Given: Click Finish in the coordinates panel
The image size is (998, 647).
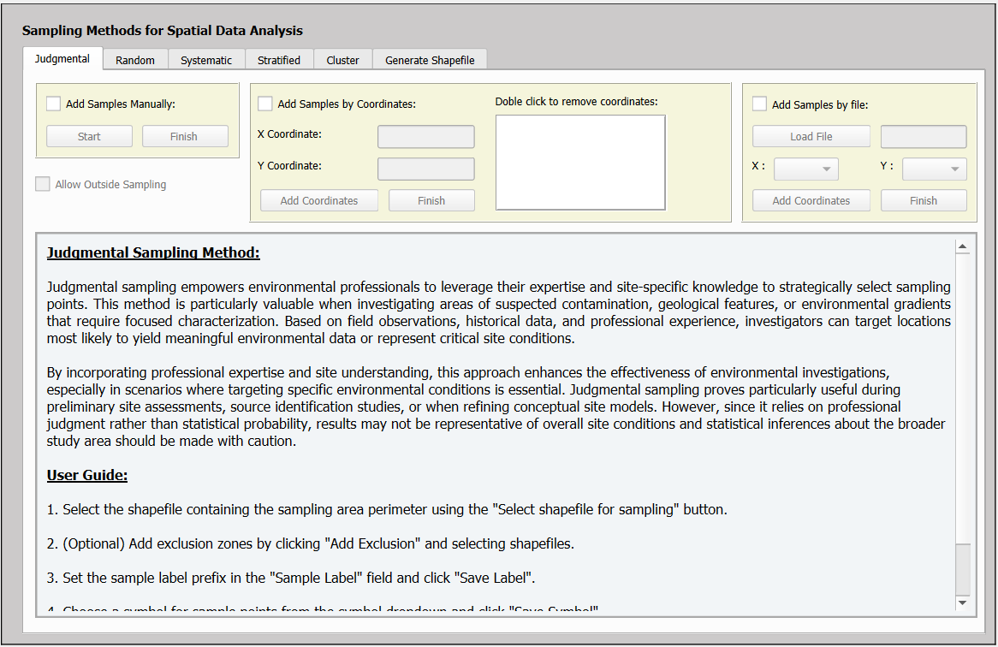Looking at the screenshot, I should point(431,200).
